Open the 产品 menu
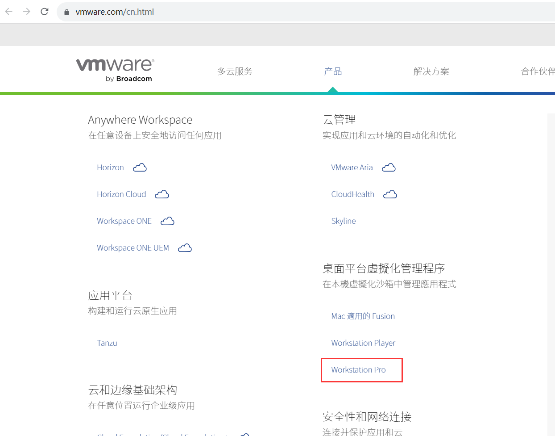Image resolution: width=555 pixels, height=436 pixels. pyautogui.click(x=333, y=71)
